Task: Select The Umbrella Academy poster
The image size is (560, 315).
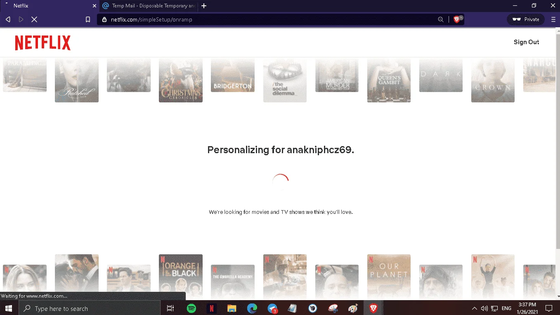Action: (233, 282)
